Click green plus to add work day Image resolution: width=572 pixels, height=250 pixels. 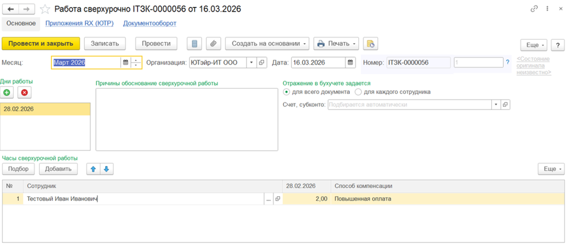(9, 93)
